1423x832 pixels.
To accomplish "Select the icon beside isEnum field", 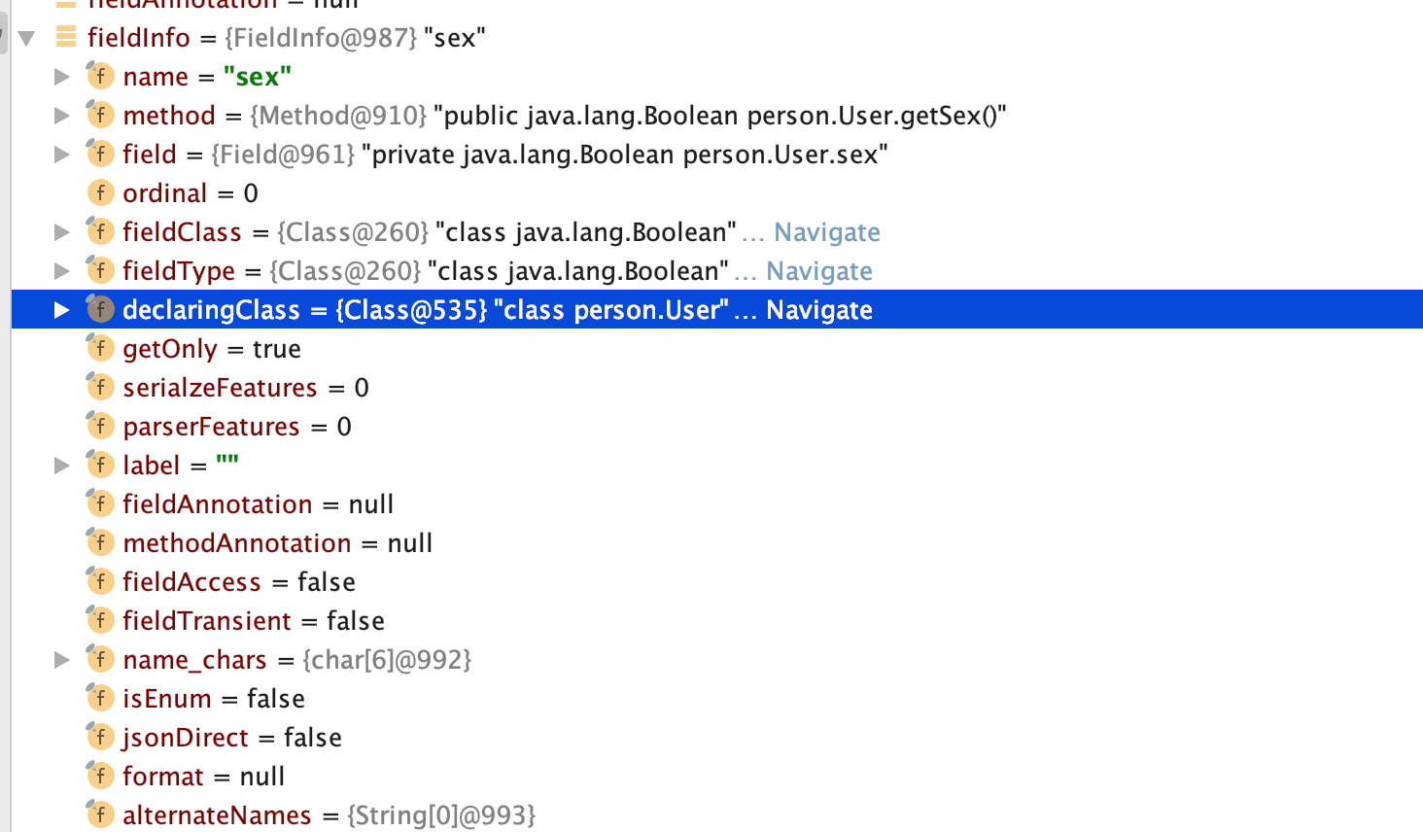I will 100,698.
